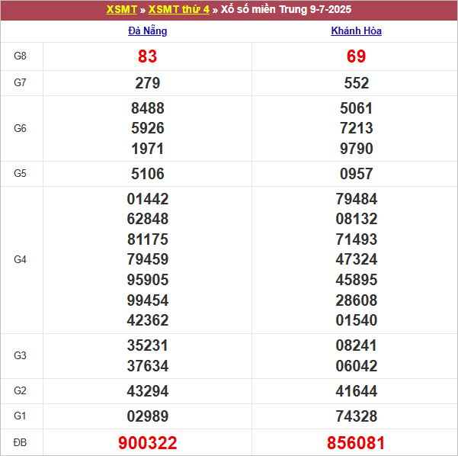Select Khánh Hòa G8 number 69
The width and height of the screenshot is (458, 456).
click(x=356, y=56)
